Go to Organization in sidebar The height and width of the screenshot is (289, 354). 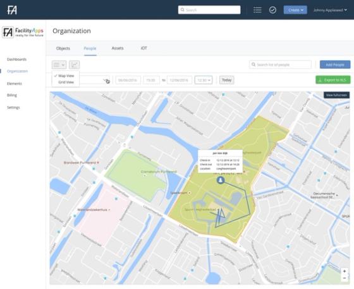(x=18, y=71)
